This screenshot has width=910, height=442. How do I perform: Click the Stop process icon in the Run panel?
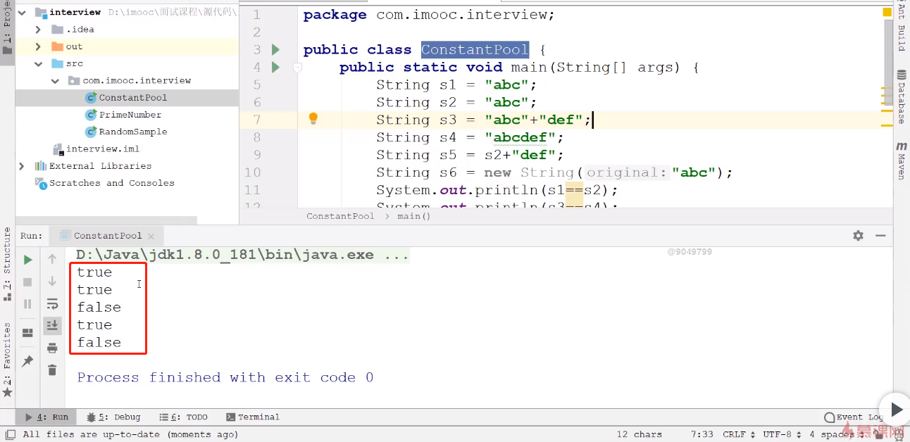pos(28,282)
